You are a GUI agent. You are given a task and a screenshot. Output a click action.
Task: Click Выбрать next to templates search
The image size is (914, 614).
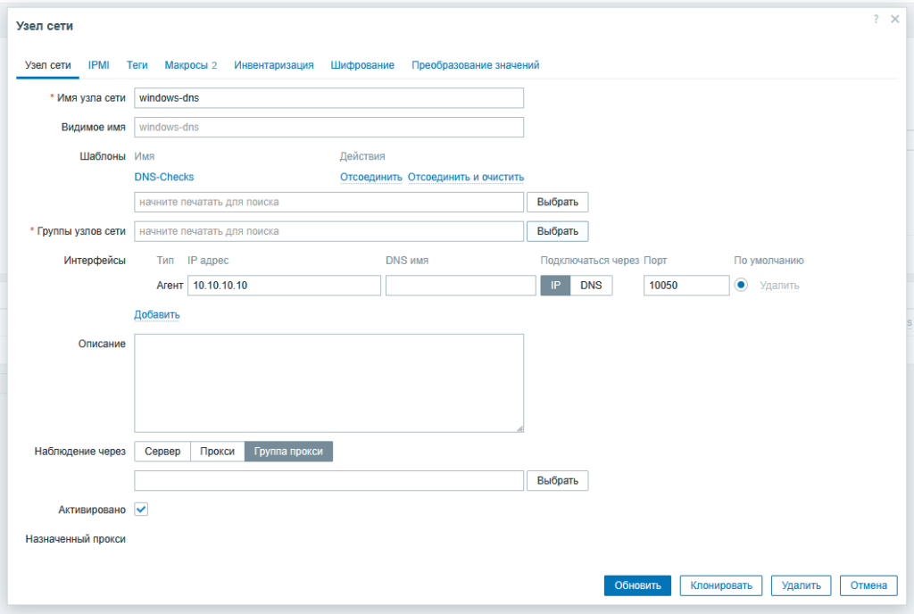coord(558,203)
